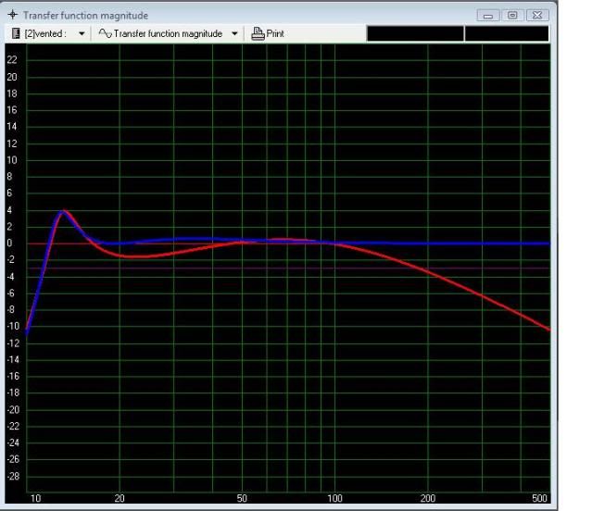Open the [2]vented design dropdown arrow
The image size is (592, 511).
[82, 34]
